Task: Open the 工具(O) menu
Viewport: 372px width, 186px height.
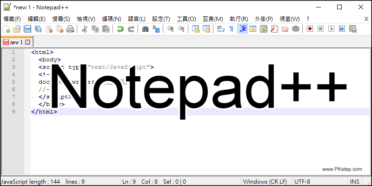Action: coord(186,19)
